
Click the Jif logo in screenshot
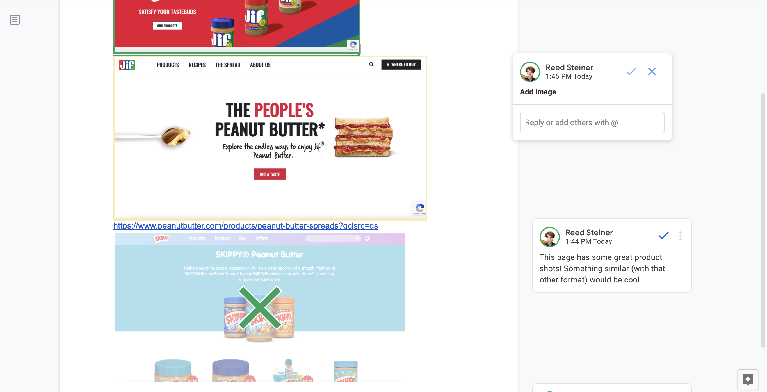pyautogui.click(x=127, y=65)
